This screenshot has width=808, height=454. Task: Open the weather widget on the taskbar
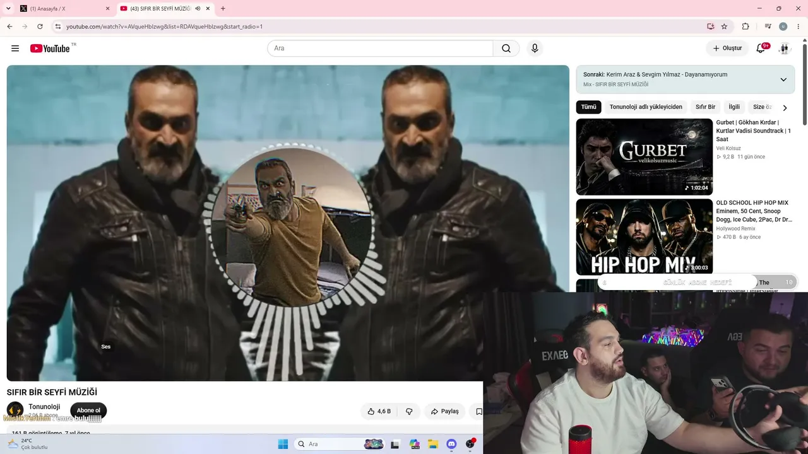(27, 444)
